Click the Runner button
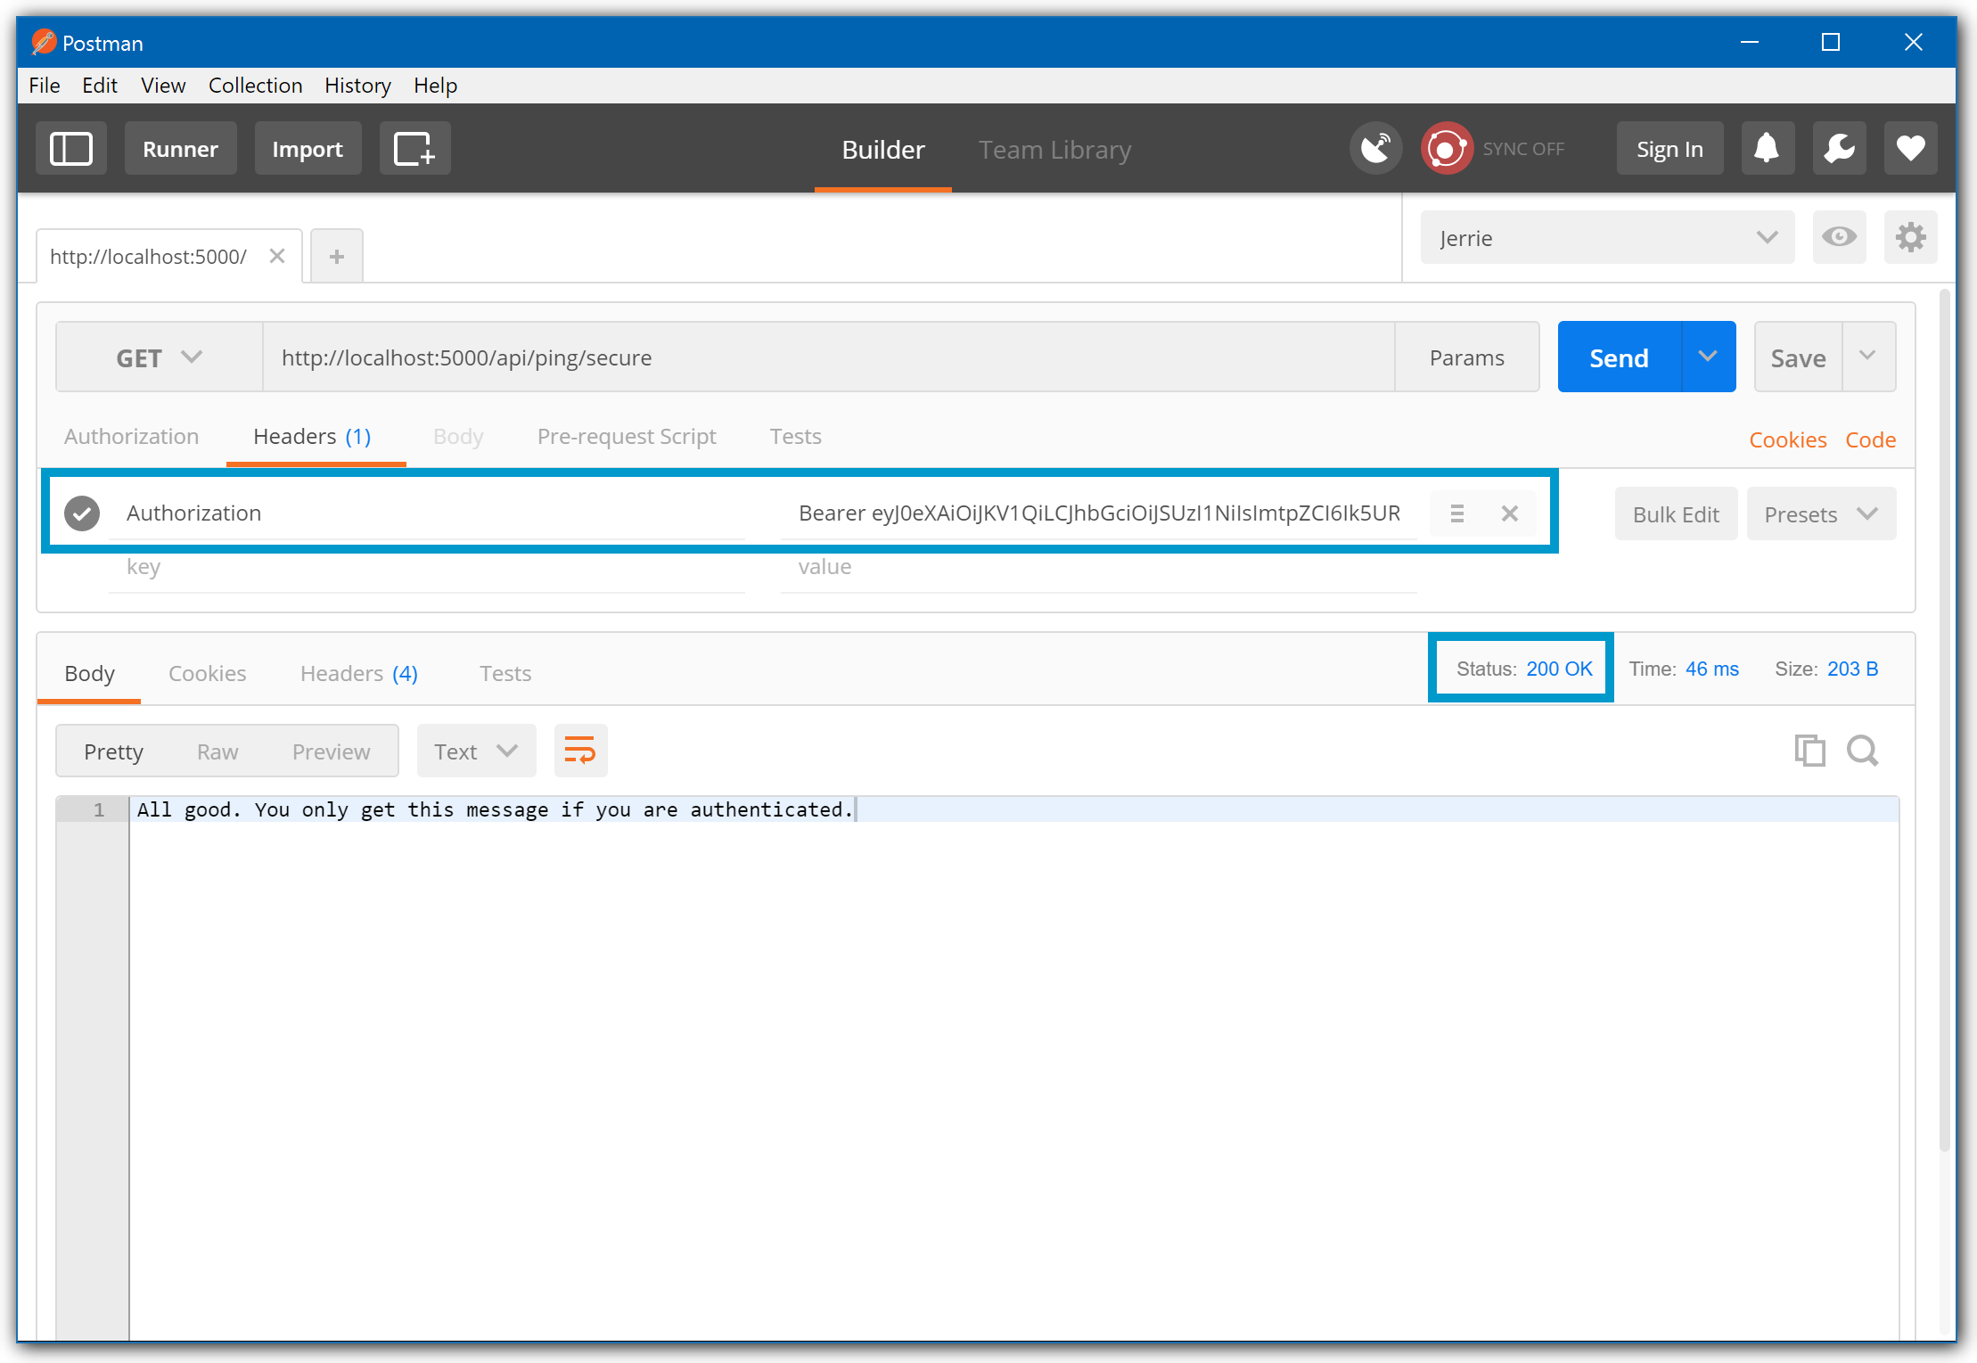 click(x=180, y=148)
